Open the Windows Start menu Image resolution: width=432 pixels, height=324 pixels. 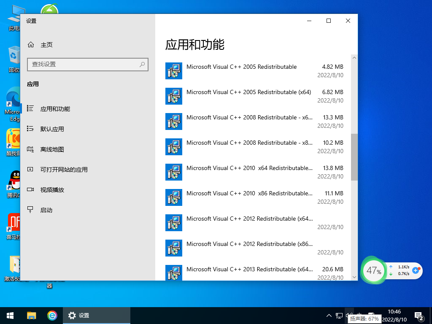tap(10, 316)
